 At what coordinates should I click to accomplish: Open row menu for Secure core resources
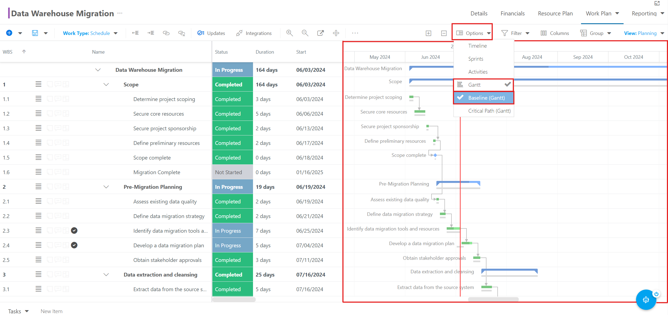point(38,113)
